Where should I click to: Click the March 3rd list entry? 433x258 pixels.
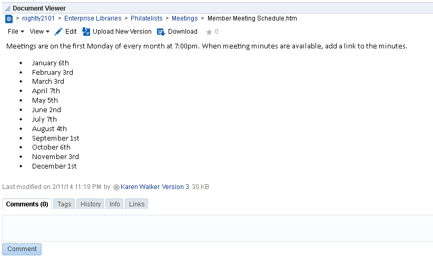coord(48,82)
